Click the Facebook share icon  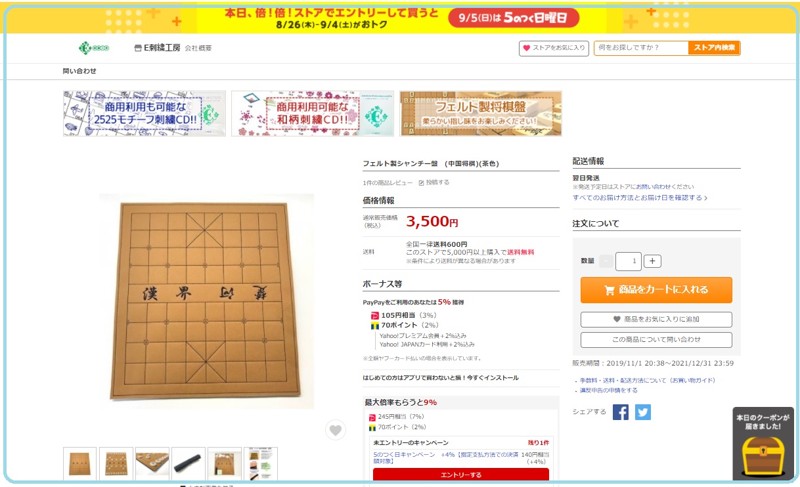621,412
